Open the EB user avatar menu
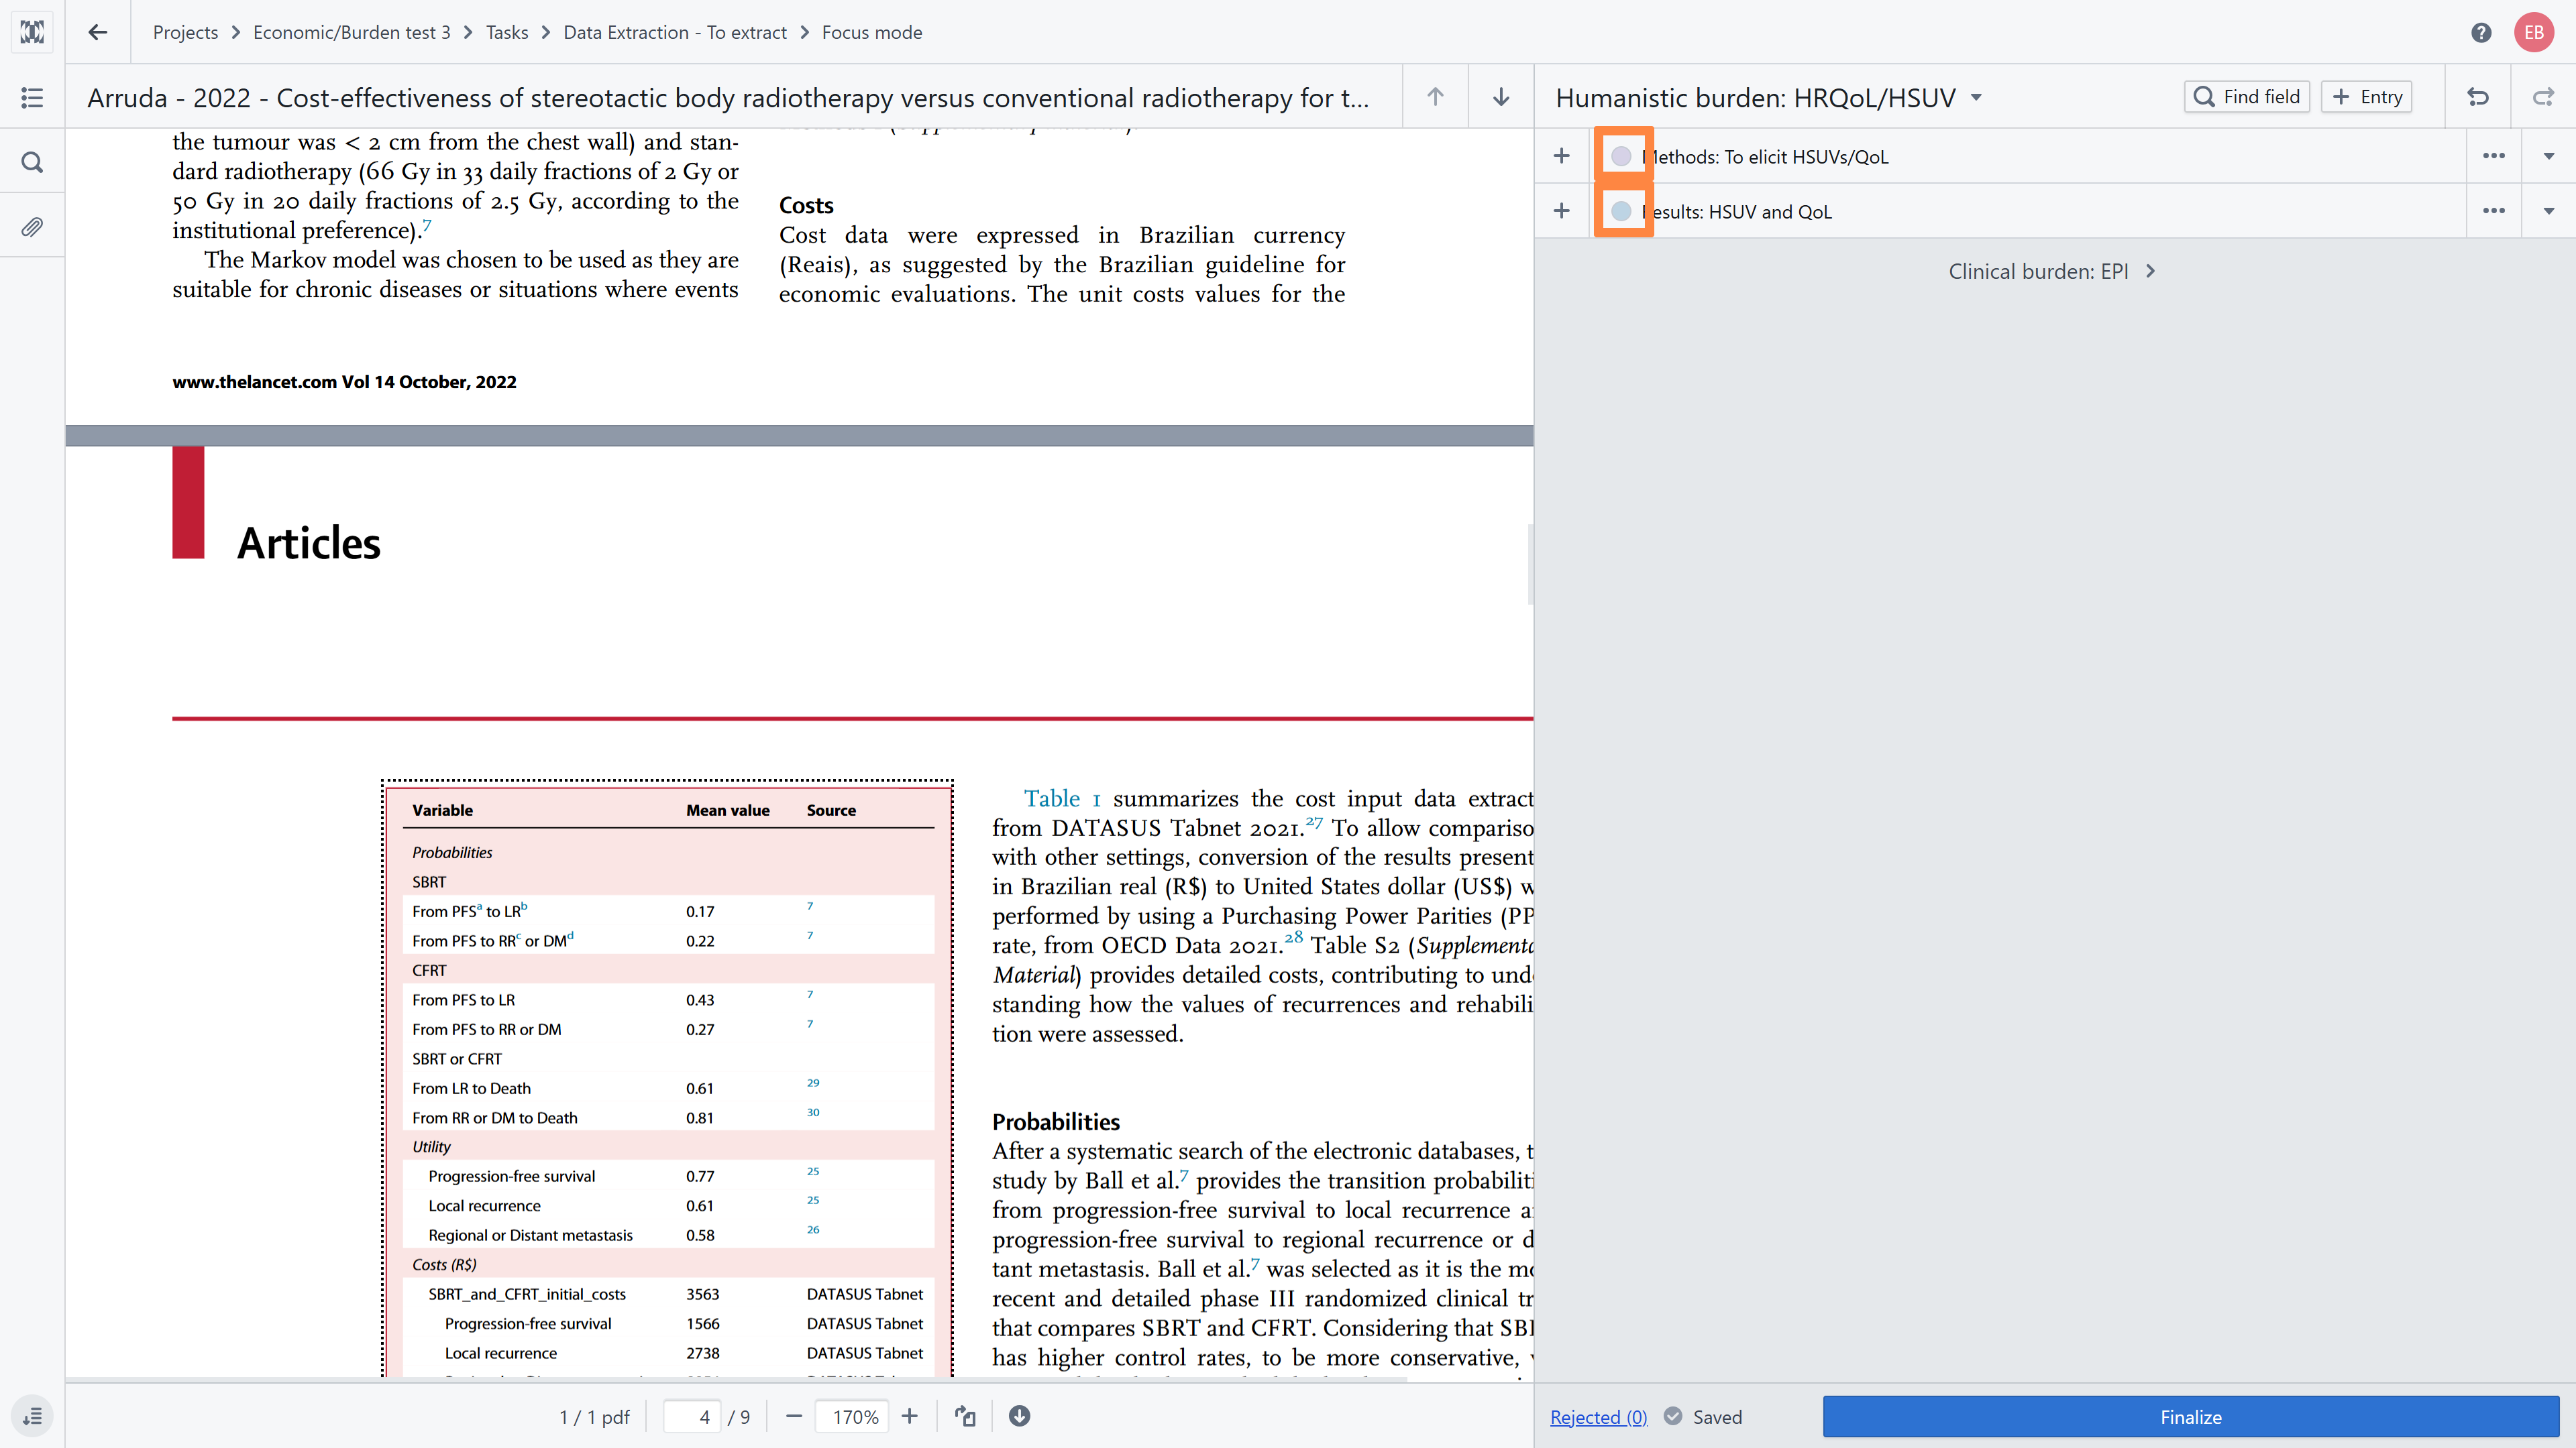The image size is (2576, 1448). pyautogui.click(x=2534, y=32)
